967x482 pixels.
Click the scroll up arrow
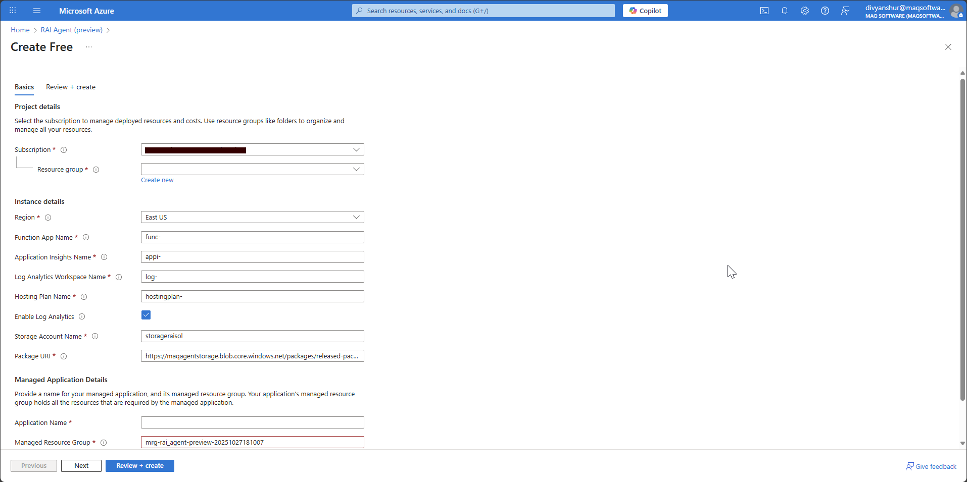pos(962,73)
